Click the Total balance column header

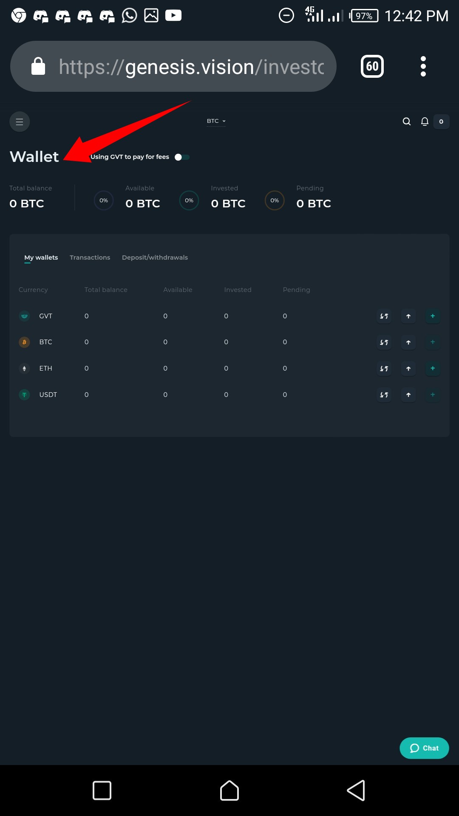coord(106,290)
